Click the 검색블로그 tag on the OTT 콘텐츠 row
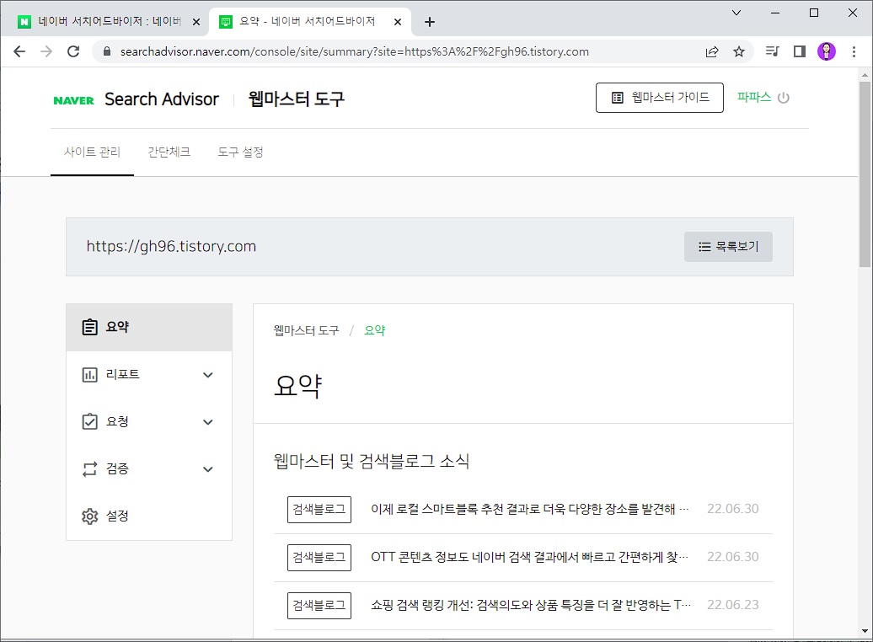The width and height of the screenshot is (873, 642). 319,558
